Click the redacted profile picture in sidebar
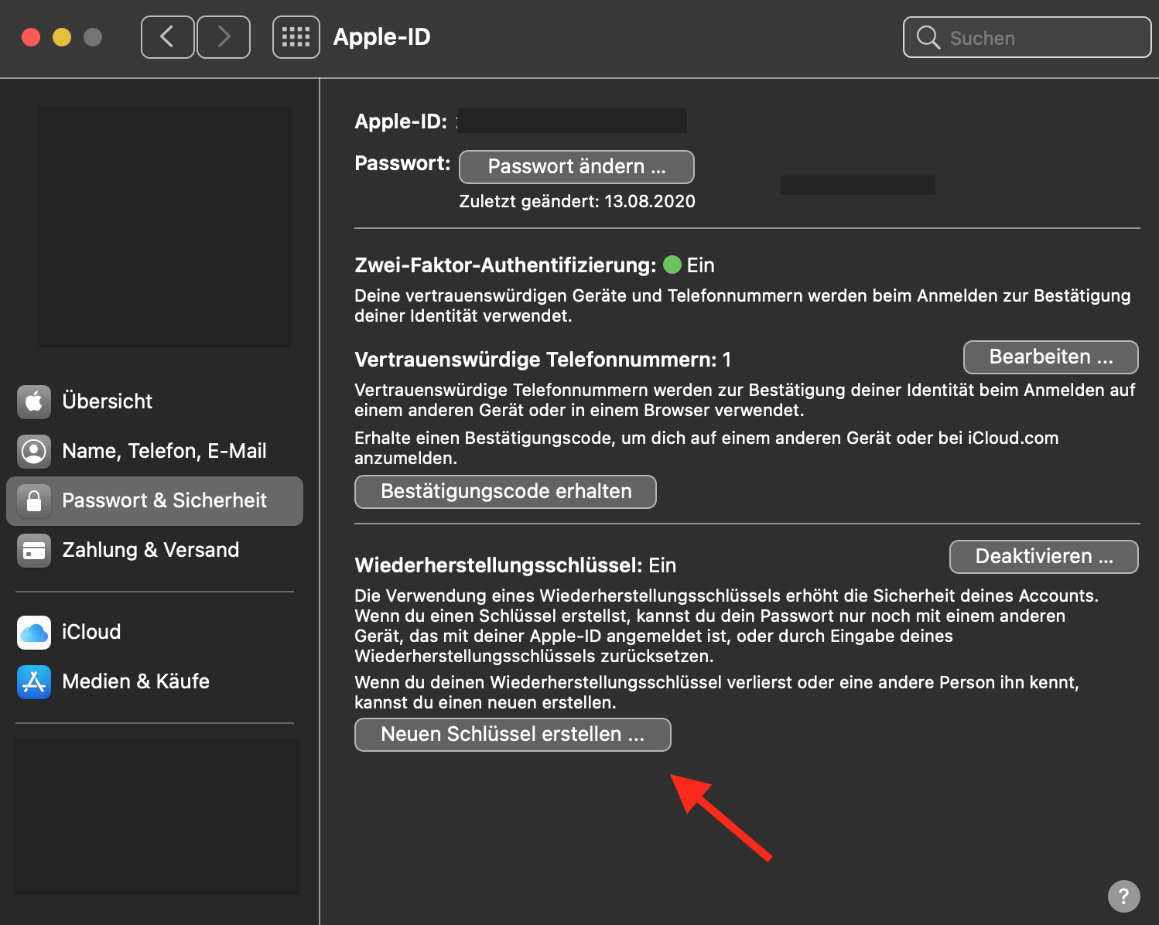Image resolution: width=1159 pixels, height=925 pixels. point(165,226)
